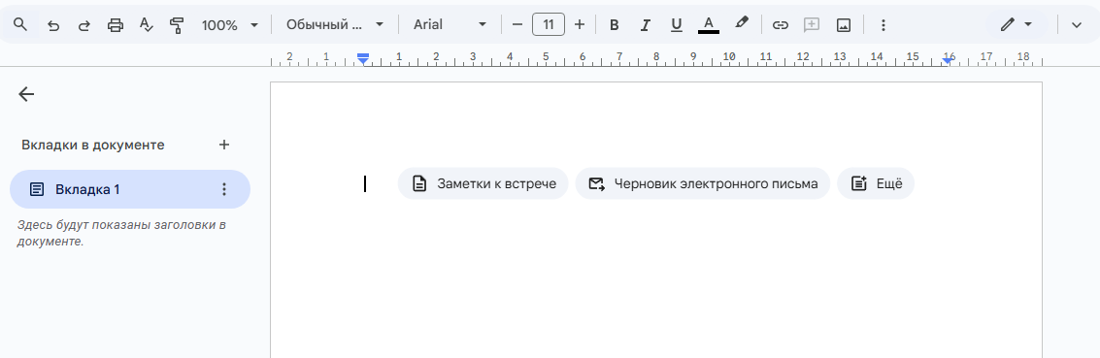The height and width of the screenshot is (358, 1100).
Task: Increase font size with plus button
Action: pos(580,24)
